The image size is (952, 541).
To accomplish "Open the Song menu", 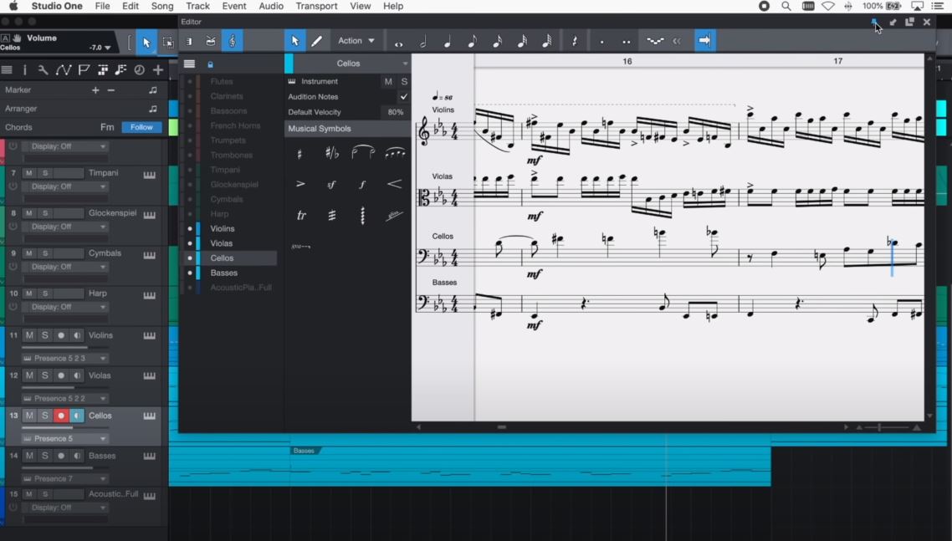I will click(x=162, y=6).
